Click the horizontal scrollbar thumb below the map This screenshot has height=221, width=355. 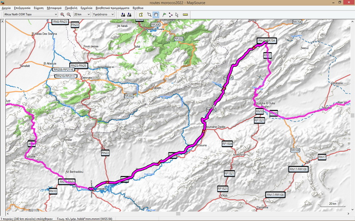click(x=178, y=213)
